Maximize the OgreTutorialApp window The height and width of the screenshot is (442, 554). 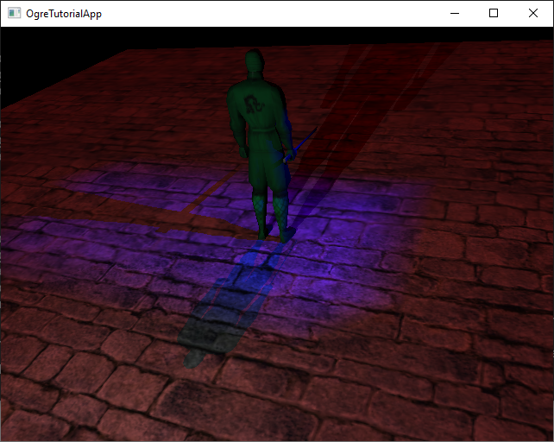[494, 14]
